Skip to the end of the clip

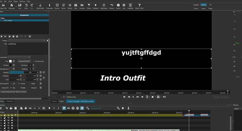[142, 97]
